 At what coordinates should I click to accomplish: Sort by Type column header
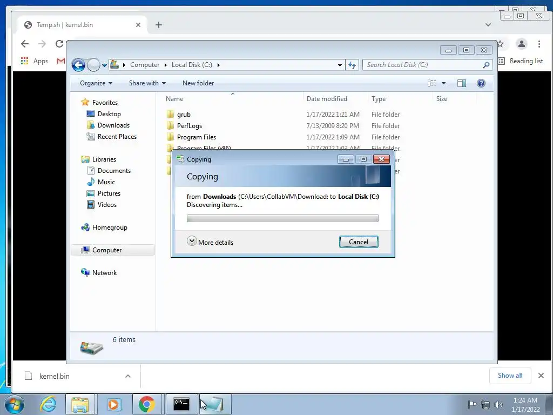[x=400, y=99]
